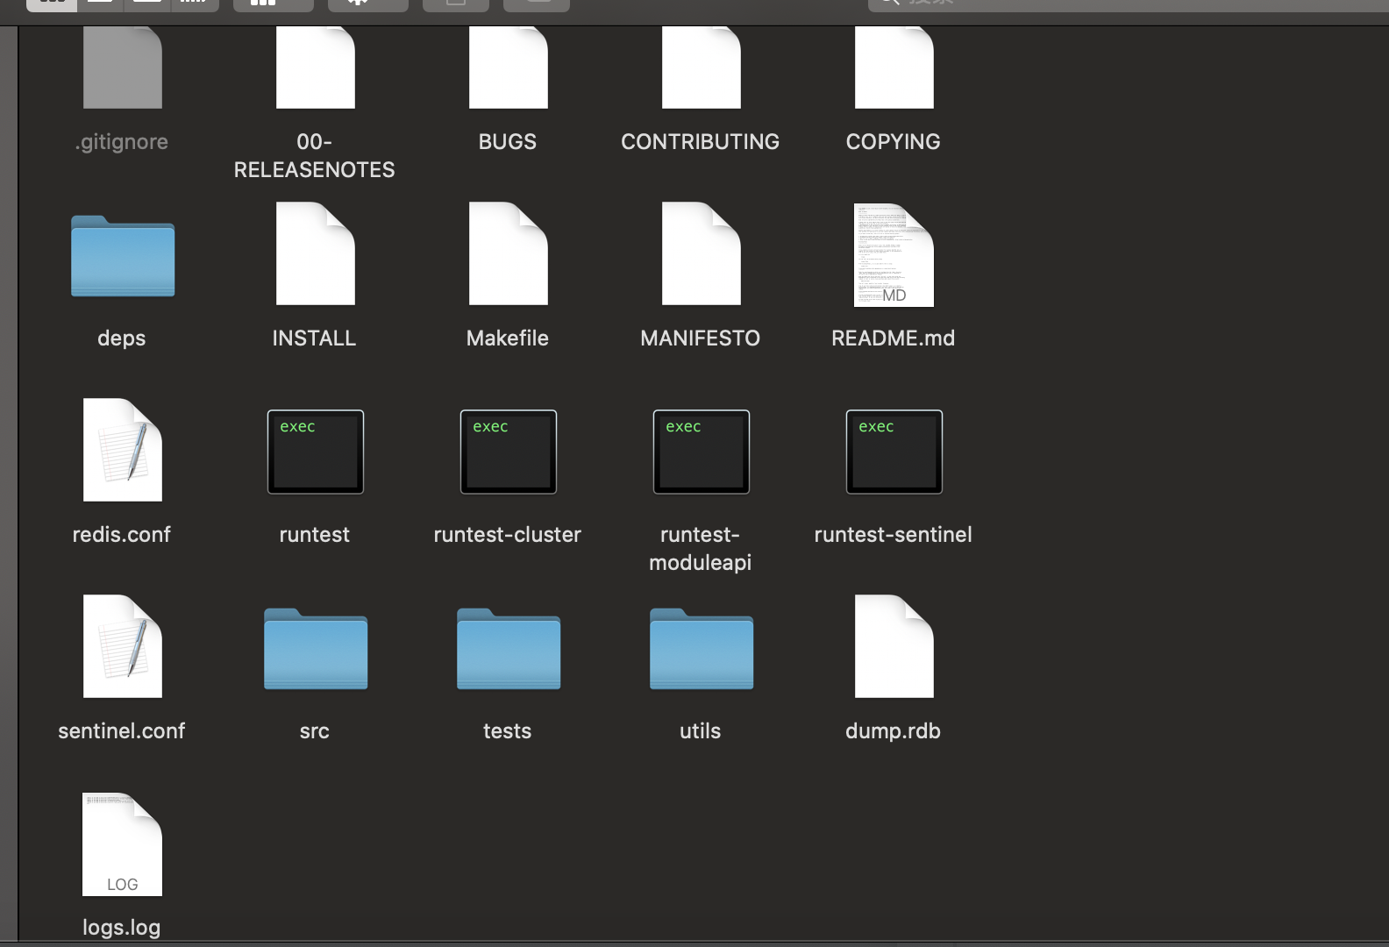This screenshot has height=947, width=1389.
Task: Click the "dump.rdb" file name label
Action: click(894, 730)
